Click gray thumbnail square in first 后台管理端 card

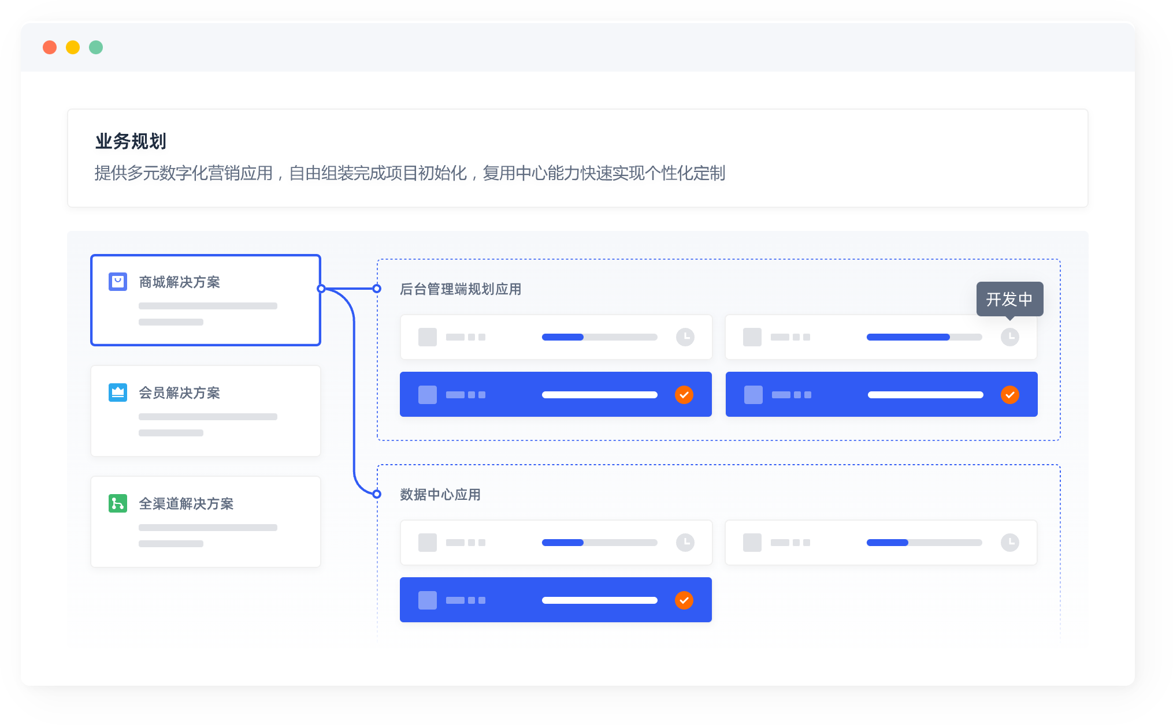click(x=428, y=337)
